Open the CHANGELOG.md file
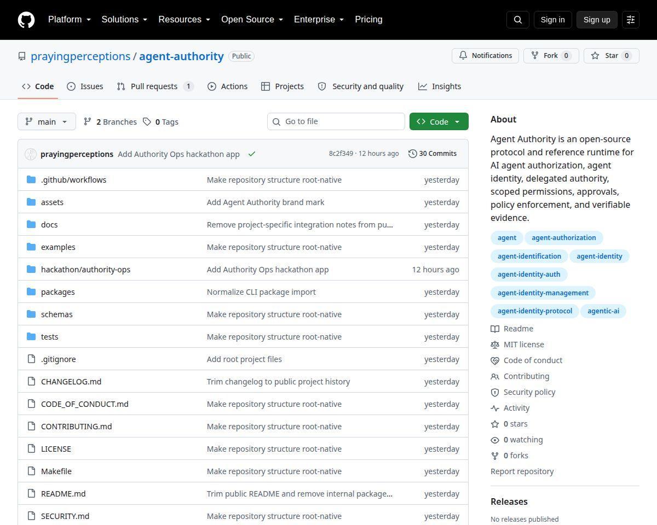657x525 pixels. click(71, 381)
